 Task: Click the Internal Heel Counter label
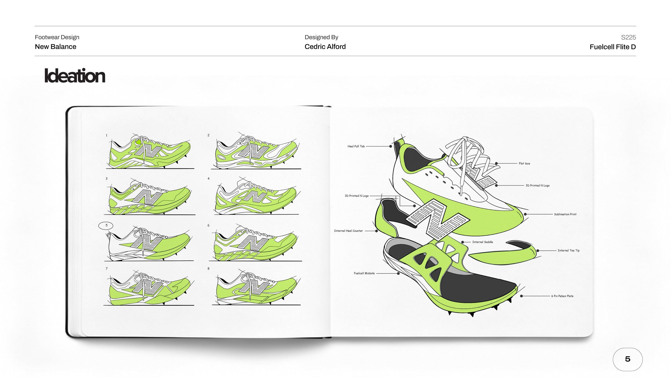348,231
